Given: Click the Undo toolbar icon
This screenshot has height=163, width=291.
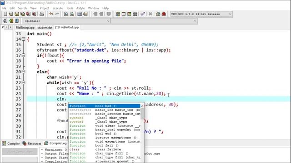Looking at the screenshot, I should 51,14.
